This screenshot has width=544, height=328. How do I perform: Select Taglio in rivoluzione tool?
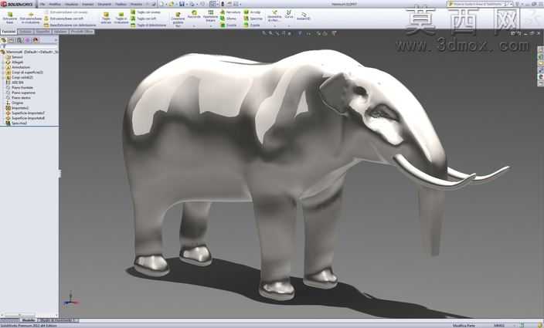point(121,18)
